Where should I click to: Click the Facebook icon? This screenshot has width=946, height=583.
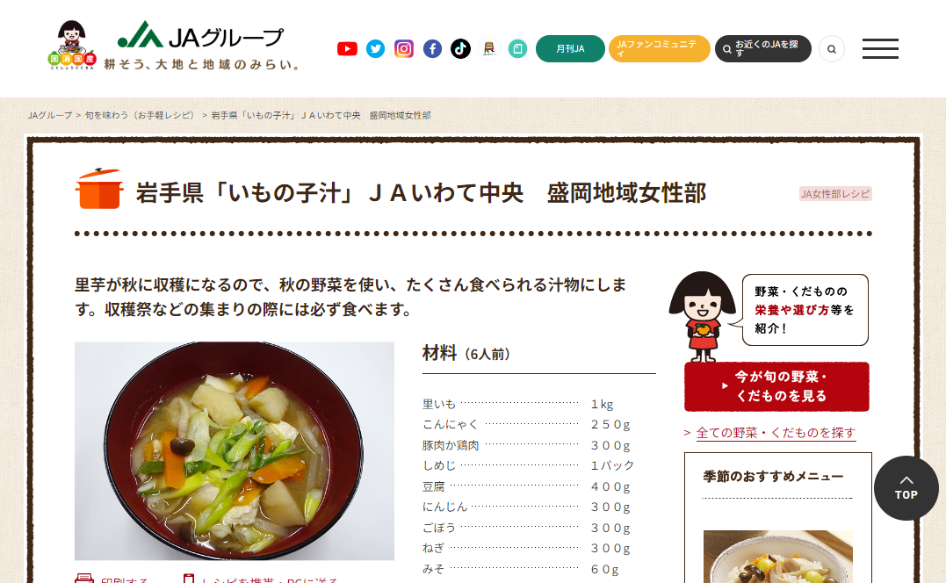pyautogui.click(x=432, y=49)
